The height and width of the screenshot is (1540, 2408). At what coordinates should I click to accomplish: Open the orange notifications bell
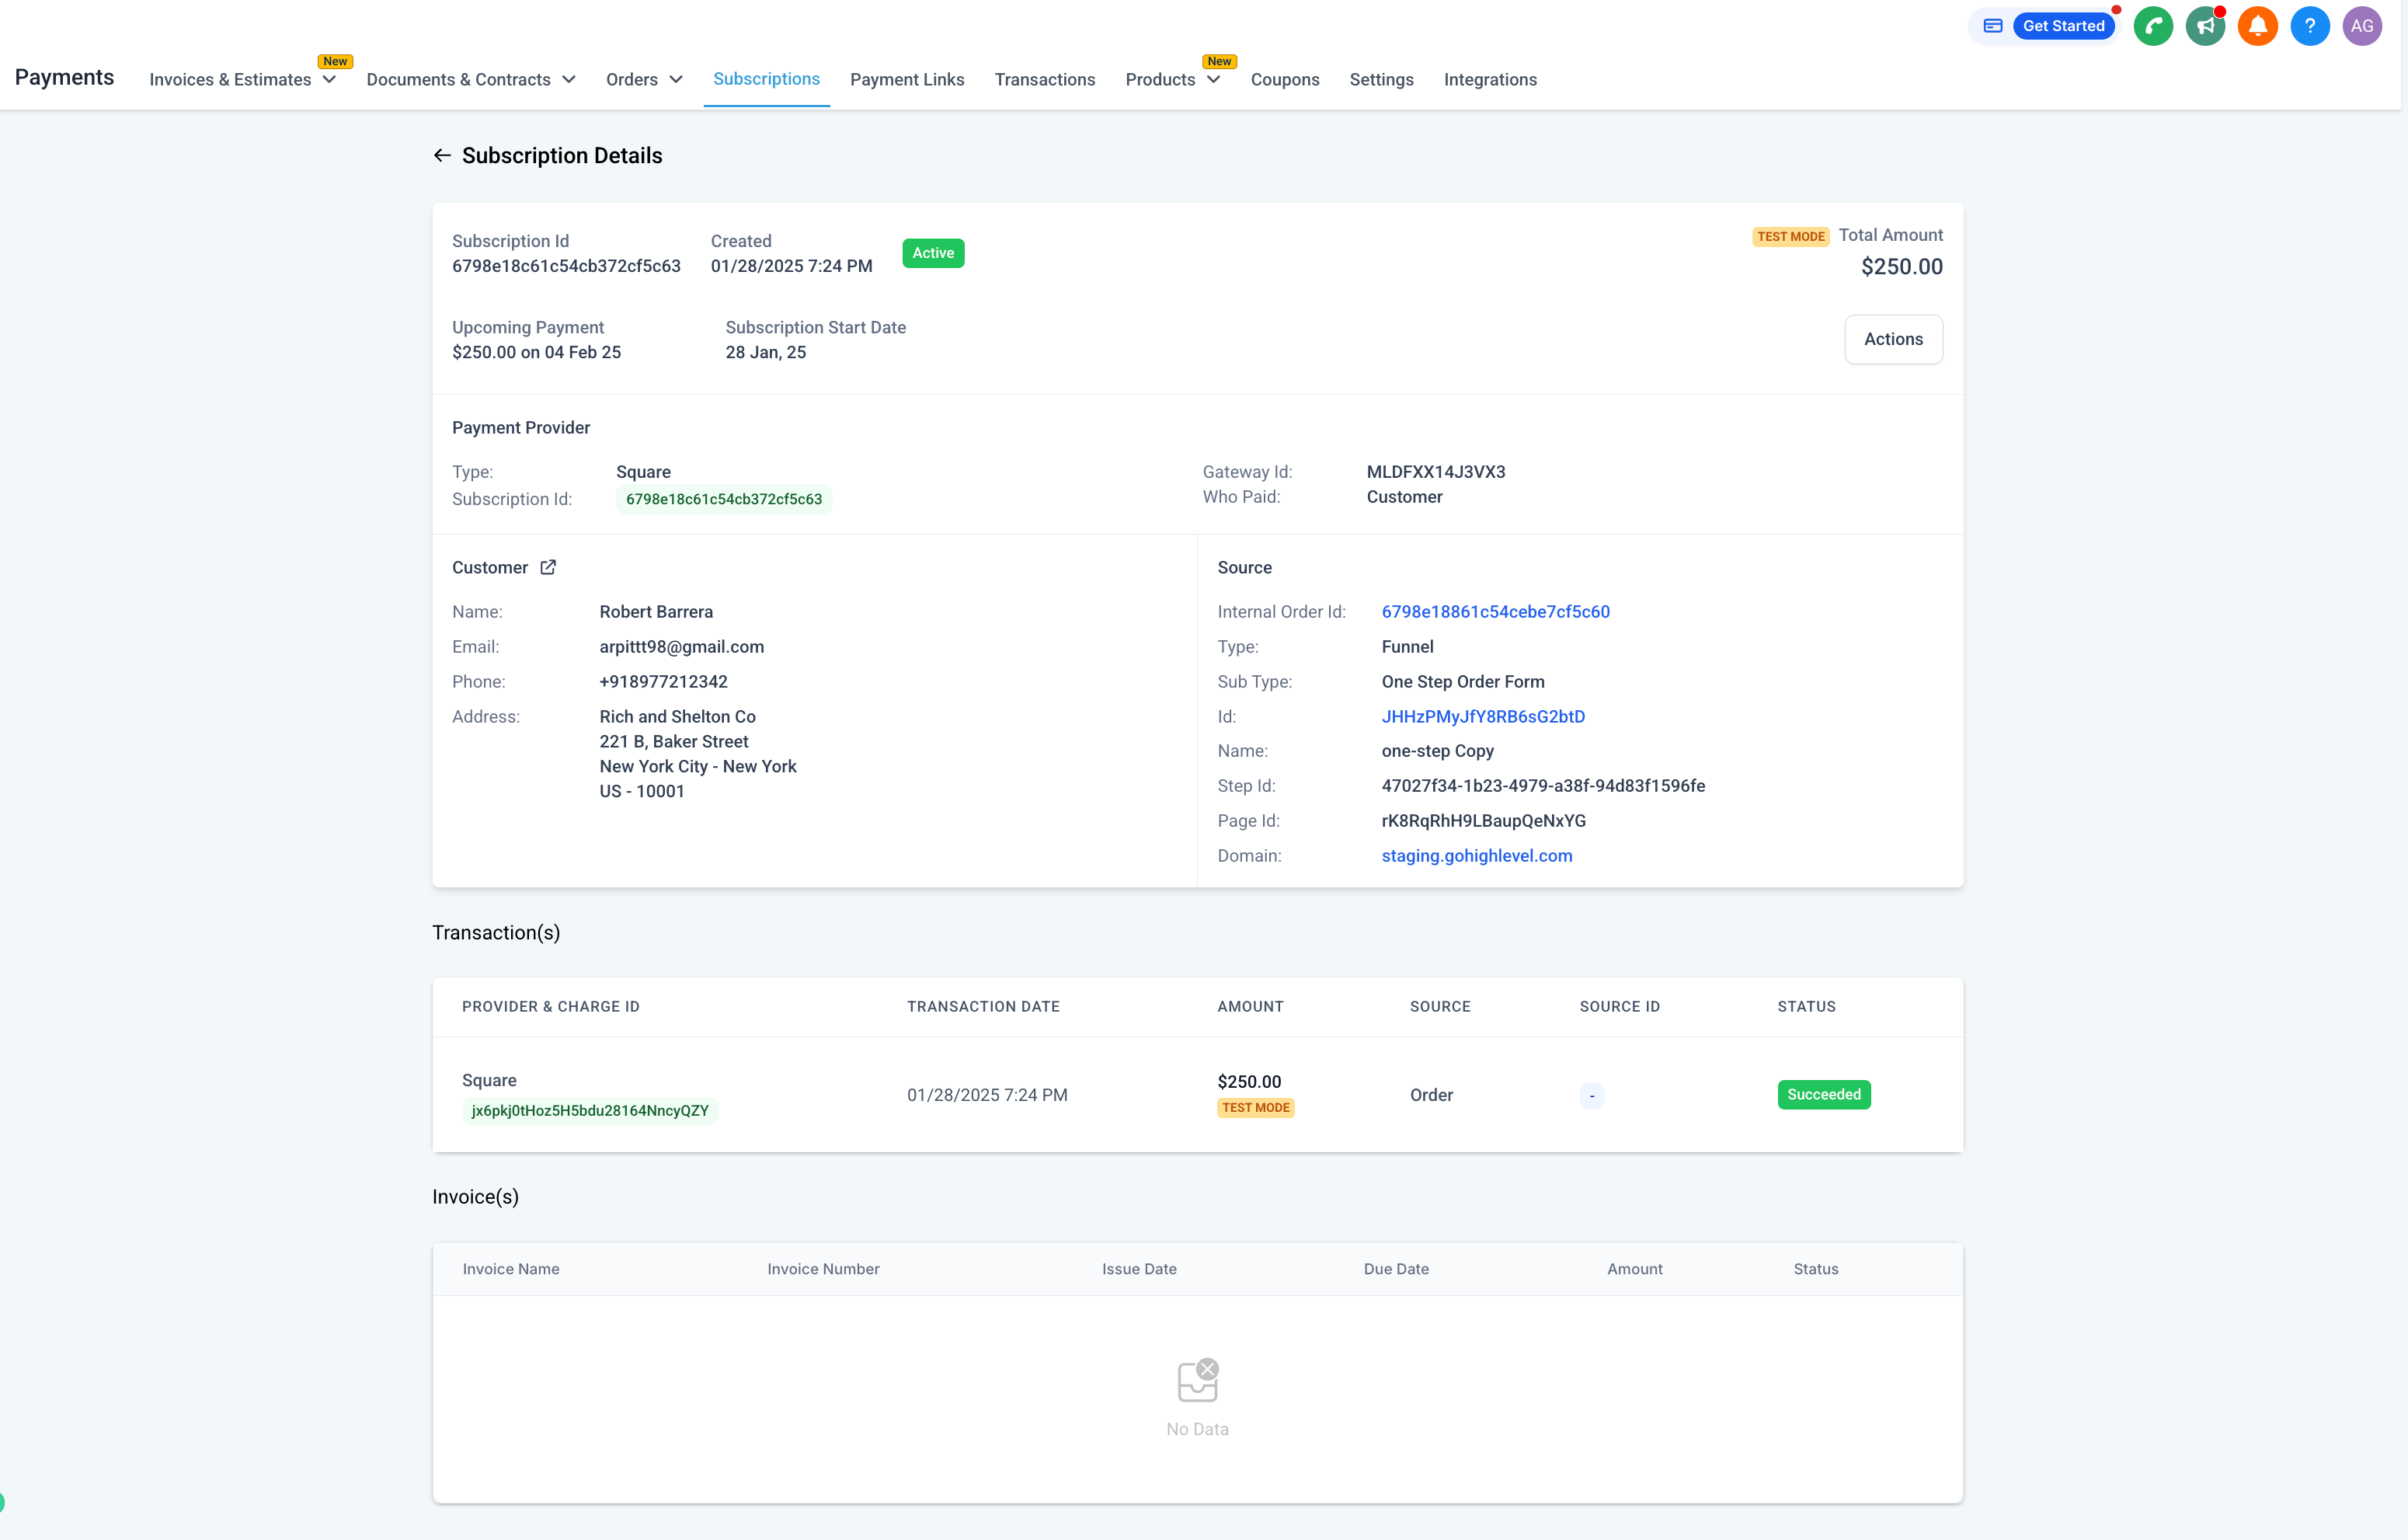point(2257,26)
